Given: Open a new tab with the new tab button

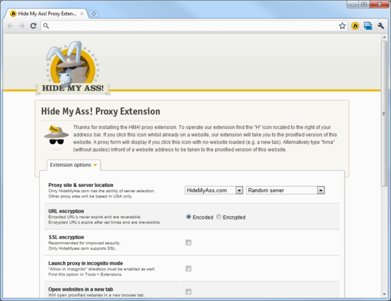Looking at the screenshot, I should pos(94,14).
